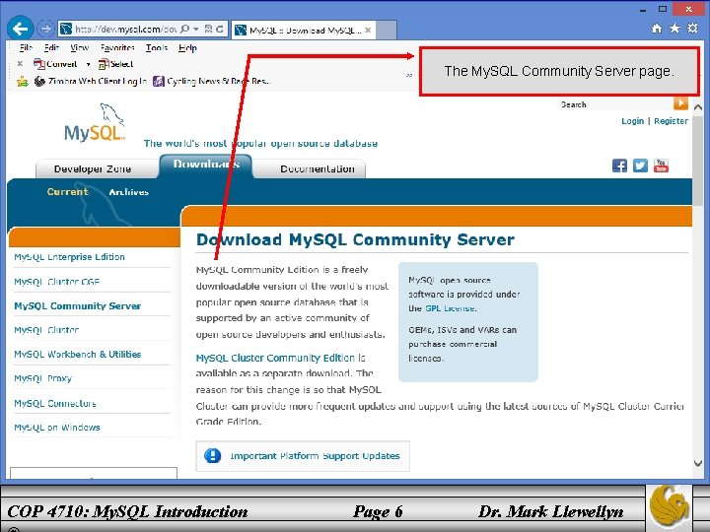Open MySQL Cluster CGE sidebar link
The image size is (710, 532).
click(x=57, y=282)
